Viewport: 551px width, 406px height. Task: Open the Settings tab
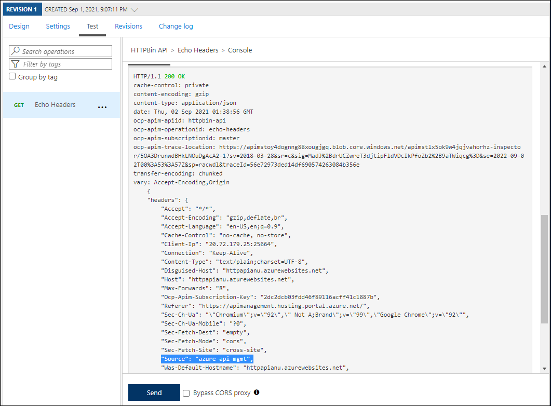pos(58,26)
